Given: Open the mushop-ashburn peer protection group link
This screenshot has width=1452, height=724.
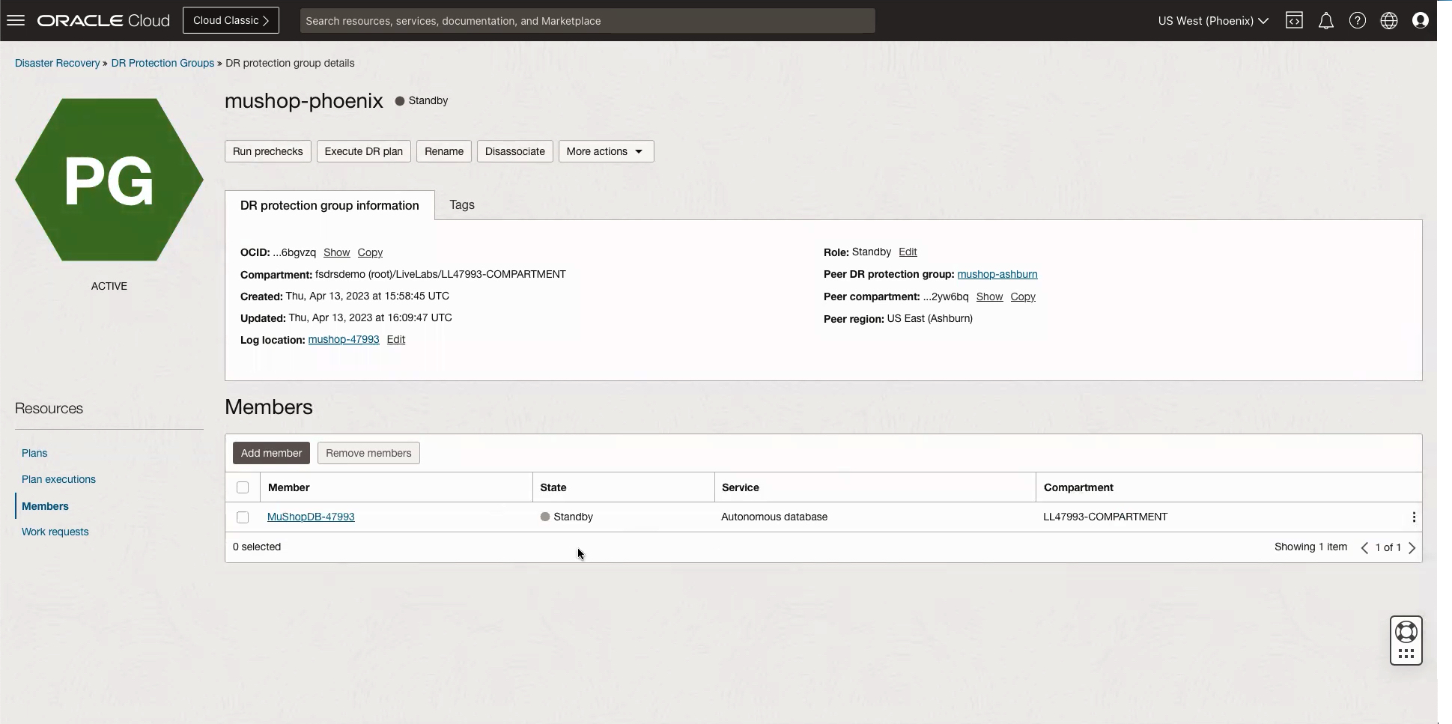Looking at the screenshot, I should coord(998,274).
